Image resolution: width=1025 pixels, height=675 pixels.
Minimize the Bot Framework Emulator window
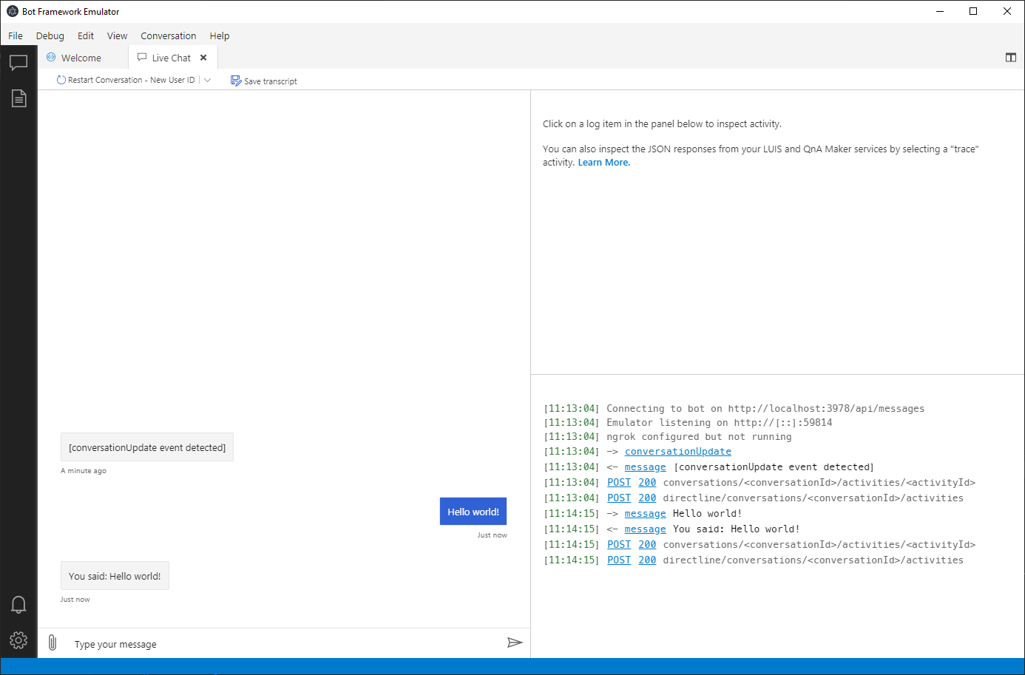pos(940,11)
